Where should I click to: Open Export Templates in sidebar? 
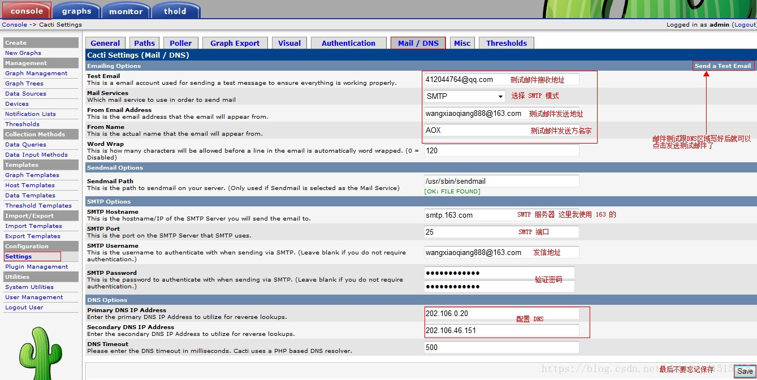tap(33, 236)
